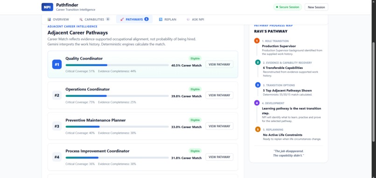Click the RAVI'S PATHWAY heading
The image size is (376, 178).
click(271, 31)
